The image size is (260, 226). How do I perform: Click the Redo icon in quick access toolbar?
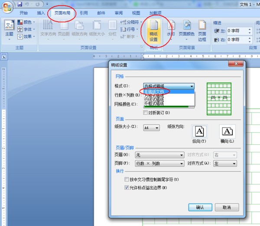(x=38, y=4)
